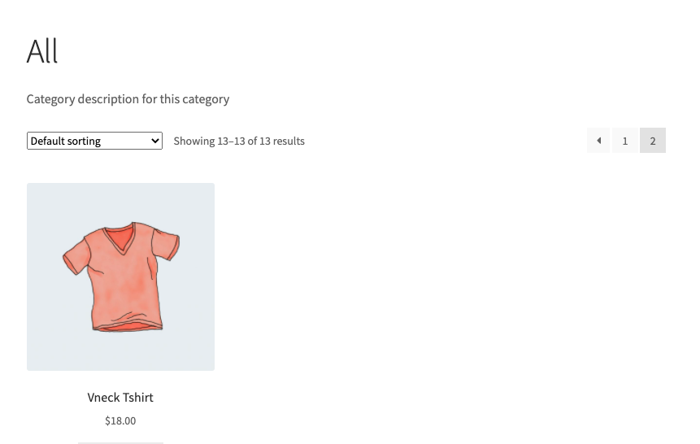Go to page 1 of results
The image size is (700, 444).
[625, 141]
